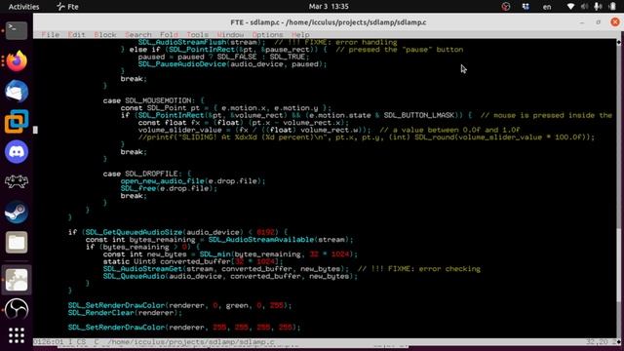Click 'case SDL_DROPFILE:' line

tap(147, 174)
